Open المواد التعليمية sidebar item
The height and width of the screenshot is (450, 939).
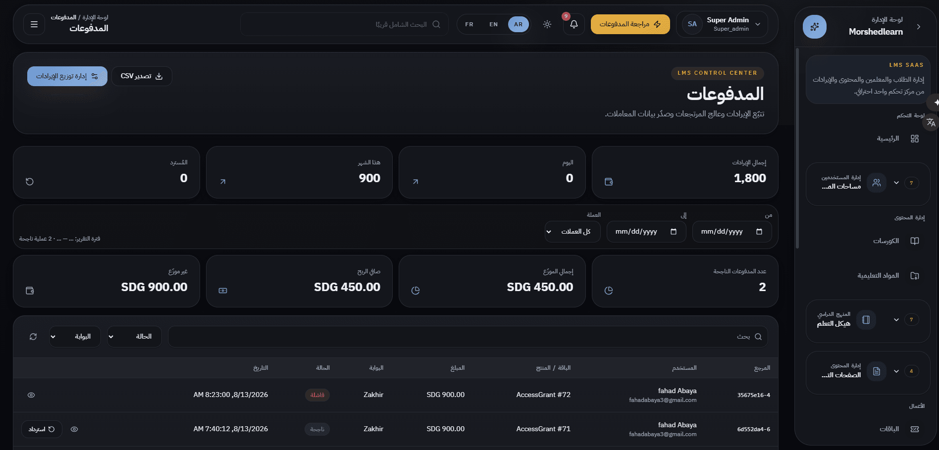point(878,276)
